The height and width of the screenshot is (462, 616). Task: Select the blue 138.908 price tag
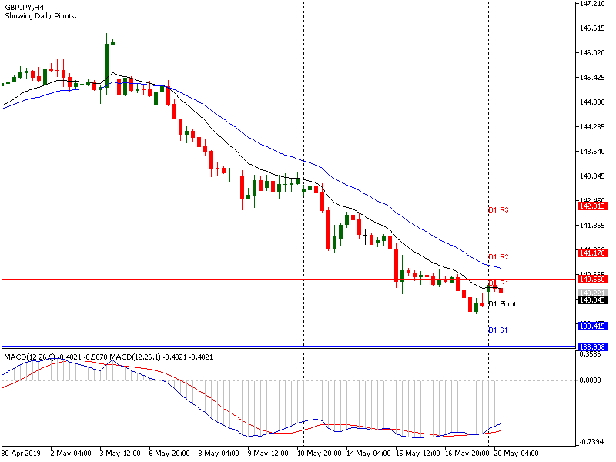[591, 348]
